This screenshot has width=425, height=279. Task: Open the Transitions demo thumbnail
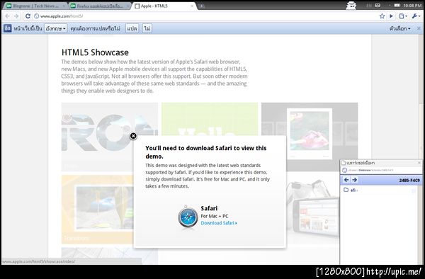pos(98,210)
